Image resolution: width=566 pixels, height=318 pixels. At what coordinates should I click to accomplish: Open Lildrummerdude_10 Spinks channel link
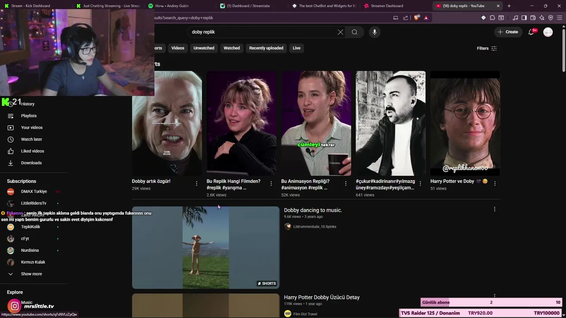[x=314, y=227]
